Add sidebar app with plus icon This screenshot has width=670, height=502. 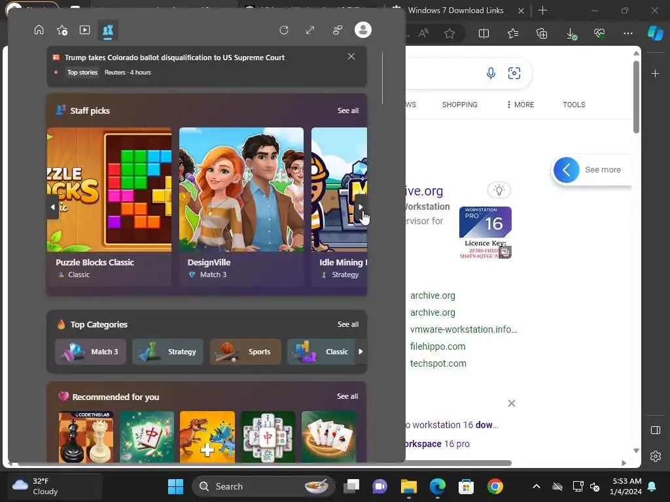(x=655, y=73)
